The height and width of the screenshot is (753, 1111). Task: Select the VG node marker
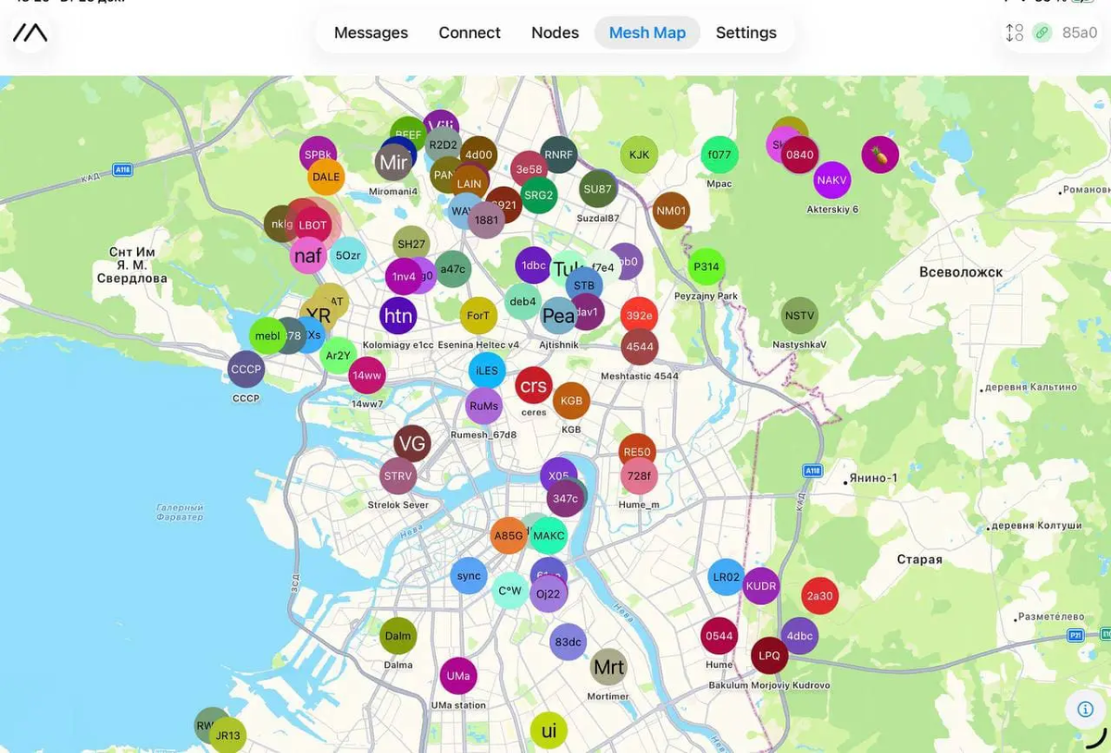412,443
